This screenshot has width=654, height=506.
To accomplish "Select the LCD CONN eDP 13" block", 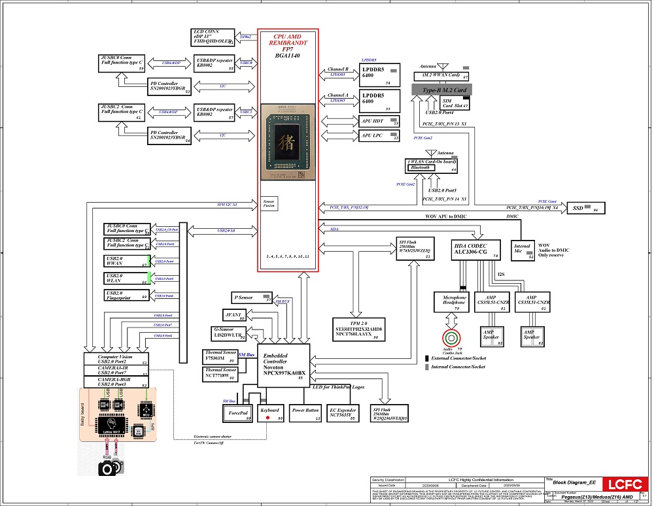I will pyautogui.click(x=213, y=37).
